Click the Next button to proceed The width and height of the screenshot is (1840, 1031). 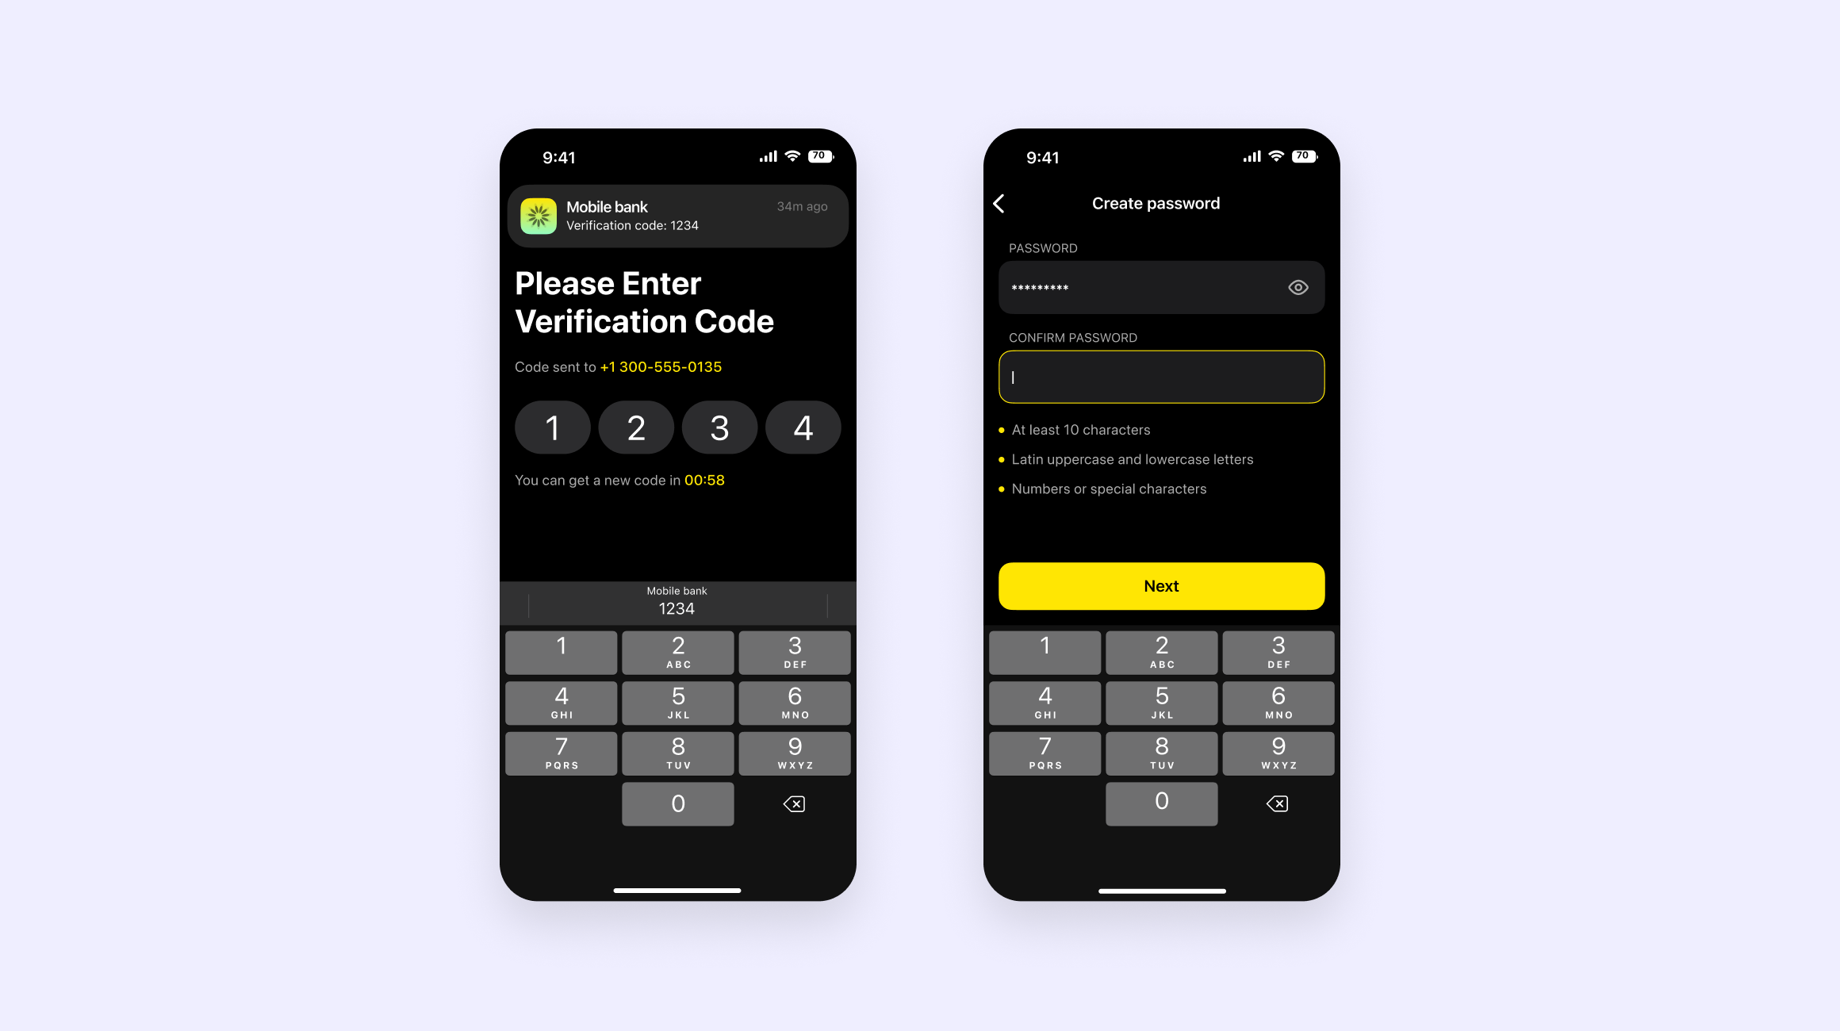(x=1161, y=585)
